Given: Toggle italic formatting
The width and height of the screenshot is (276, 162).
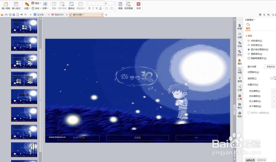Looking at the screenshot, I should coord(93,8).
